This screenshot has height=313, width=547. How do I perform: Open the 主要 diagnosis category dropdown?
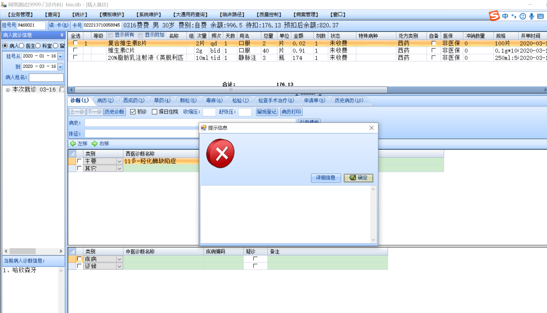(x=119, y=161)
